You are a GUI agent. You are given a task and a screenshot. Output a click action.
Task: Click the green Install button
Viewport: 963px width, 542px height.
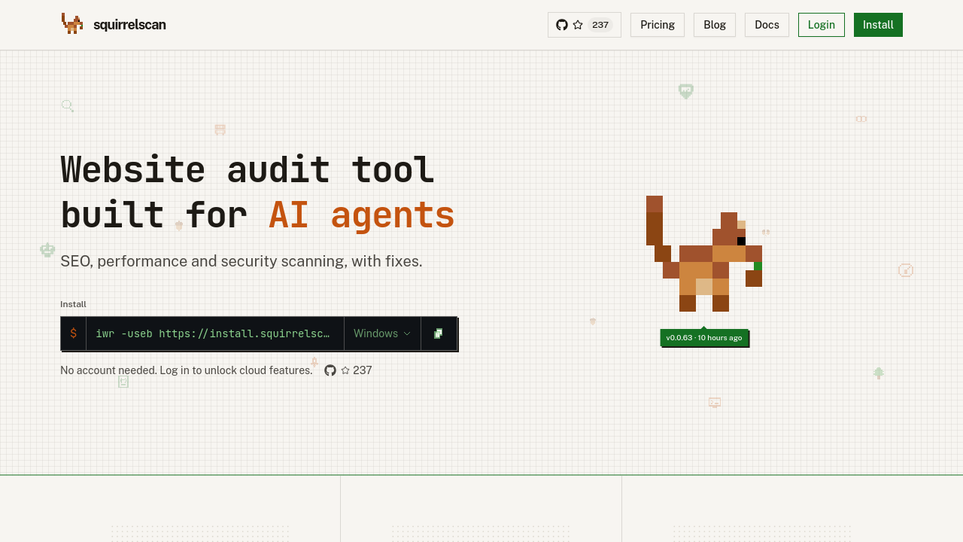click(x=878, y=25)
